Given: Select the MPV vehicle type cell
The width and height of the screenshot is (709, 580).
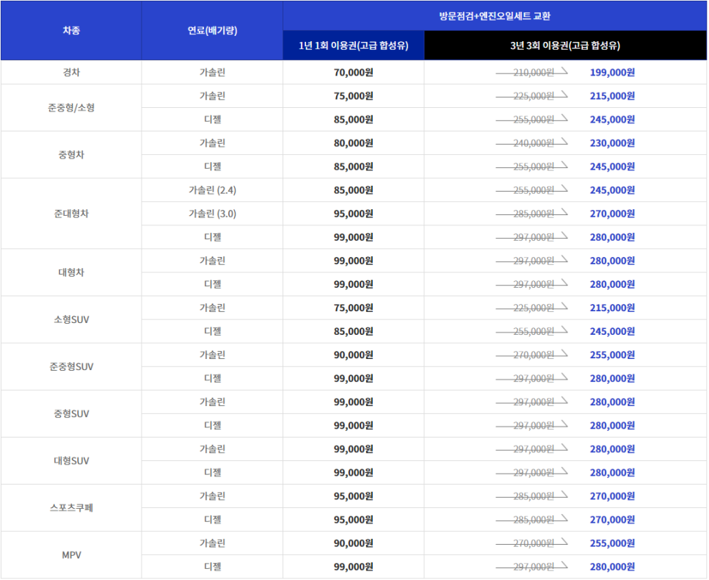Looking at the screenshot, I should pyautogui.click(x=71, y=554).
